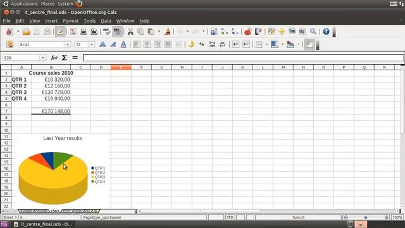Open Font Color dropdown arrow
Screen dimensions: 405x228
[298, 44]
